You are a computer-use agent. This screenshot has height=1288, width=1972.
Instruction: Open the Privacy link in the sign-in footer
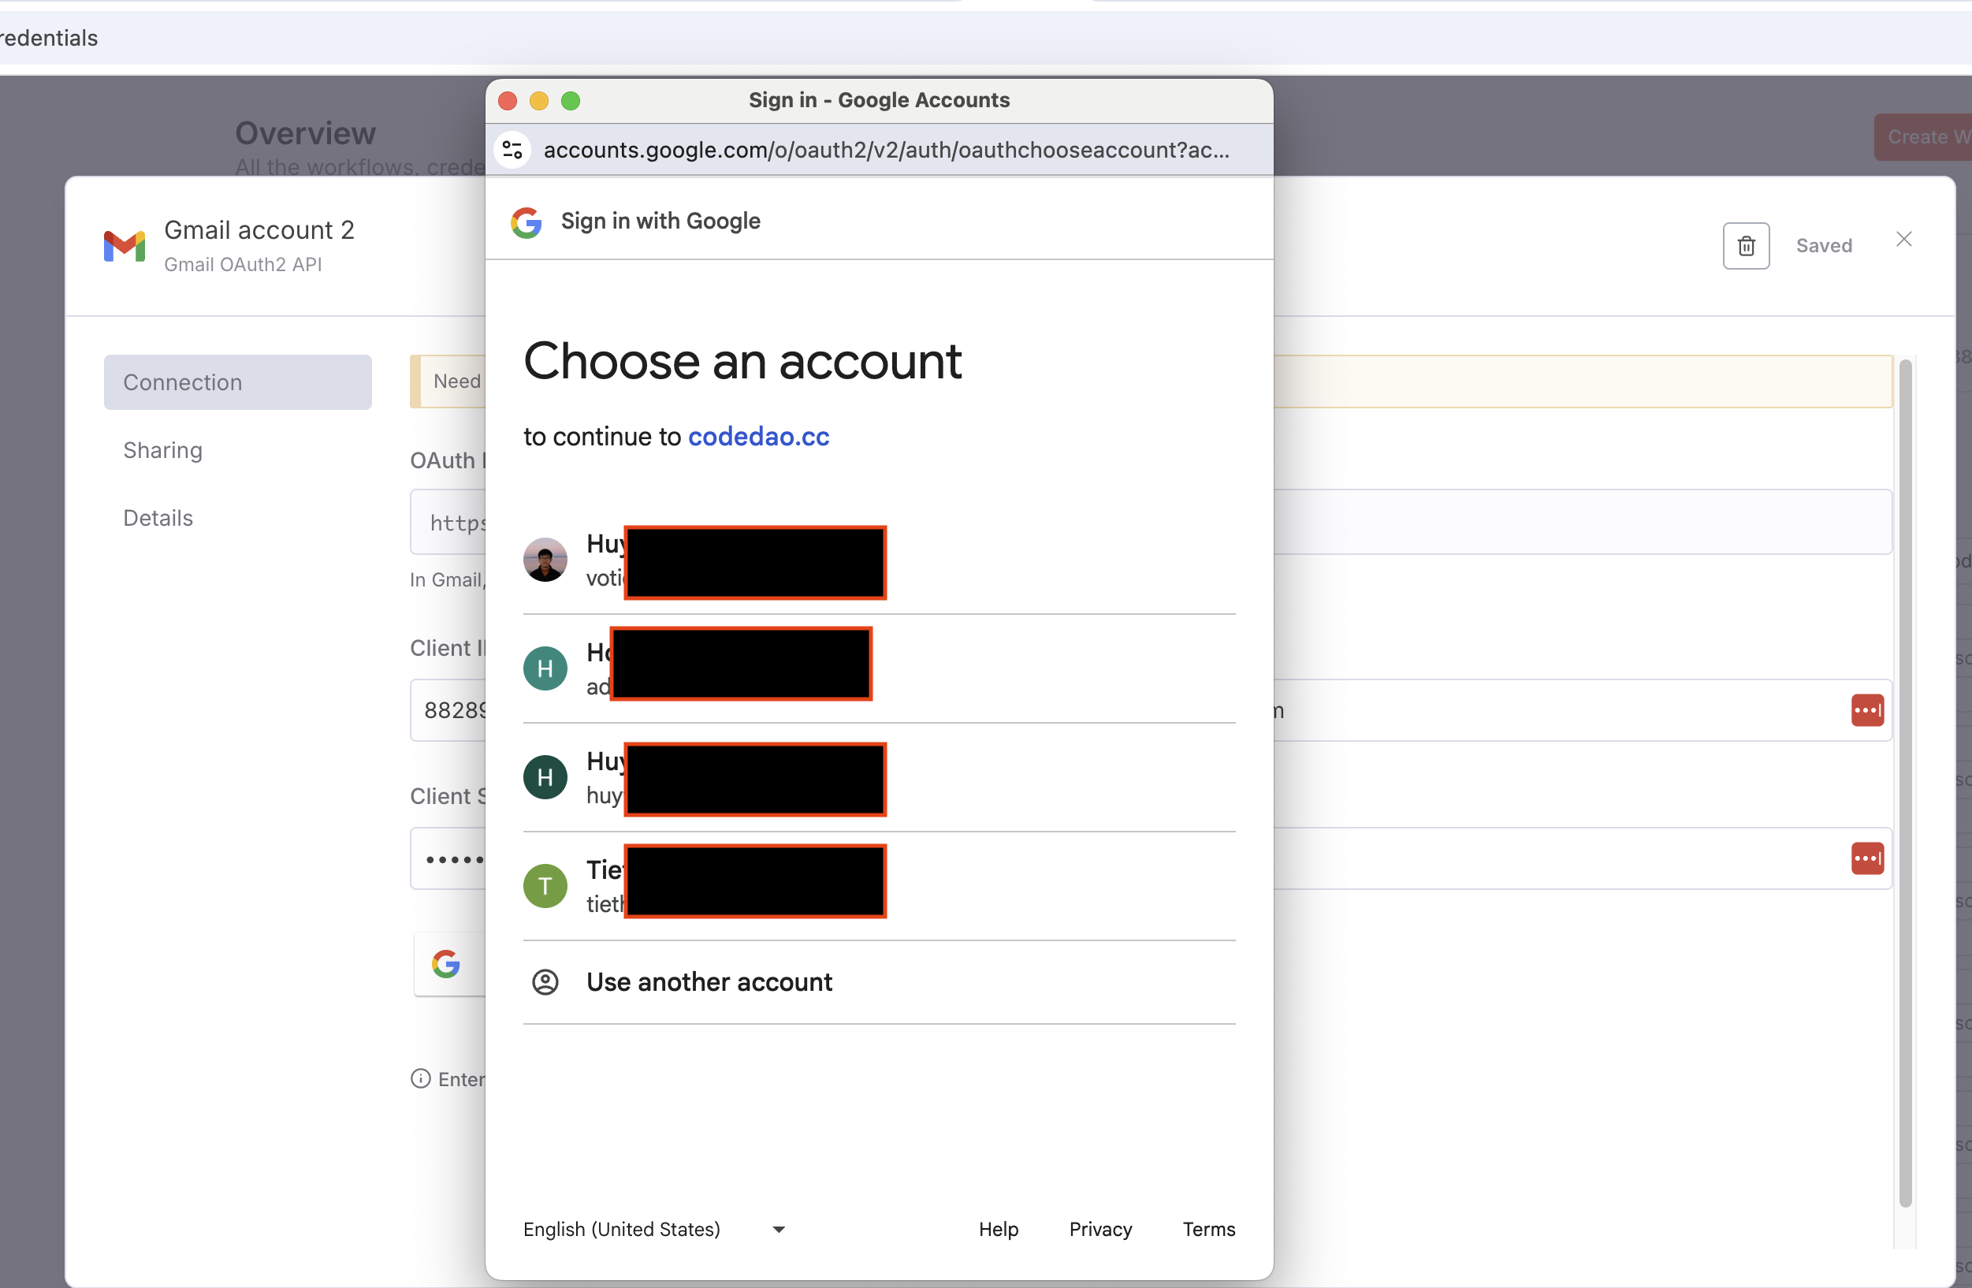1100,1229
